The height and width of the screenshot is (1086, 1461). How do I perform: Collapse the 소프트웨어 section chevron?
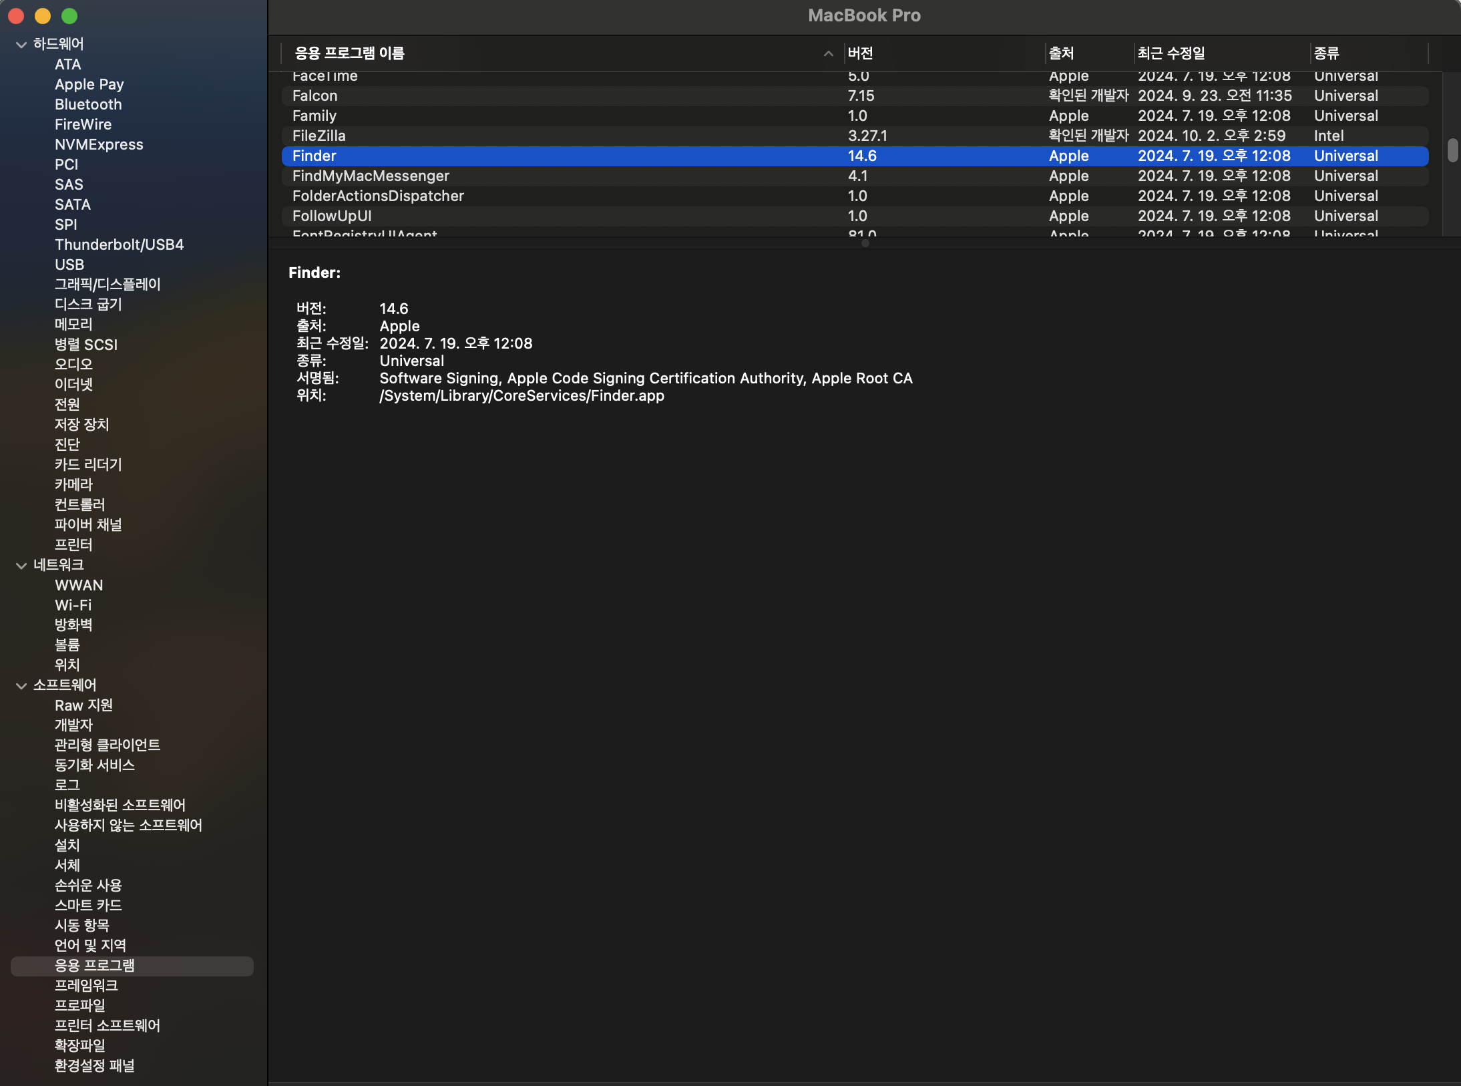[x=21, y=686]
